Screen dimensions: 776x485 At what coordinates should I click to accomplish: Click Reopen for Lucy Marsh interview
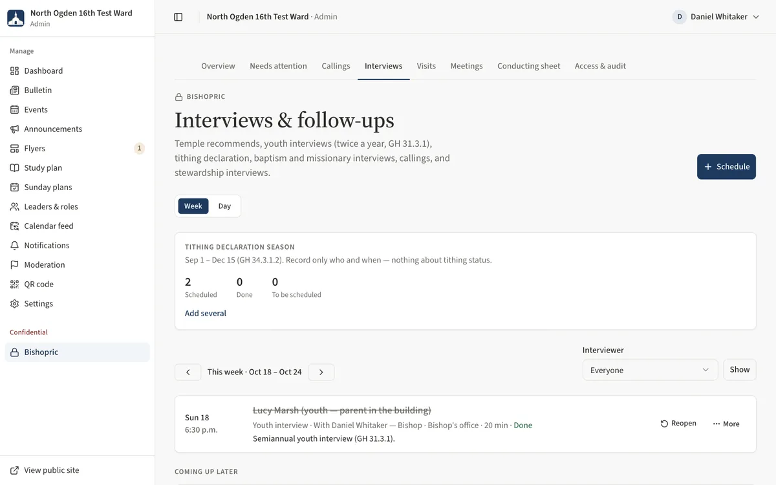[678, 424]
